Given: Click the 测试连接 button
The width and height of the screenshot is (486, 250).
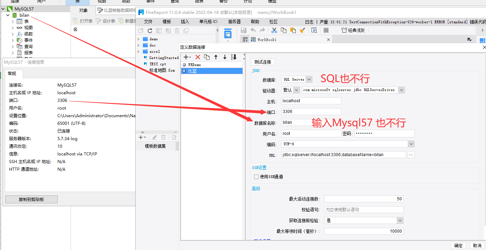Looking at the screenshot, I should [x=263, y=62].
